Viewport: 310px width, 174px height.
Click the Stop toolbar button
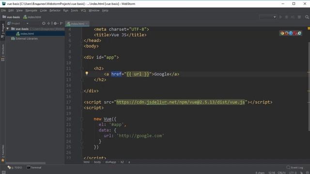click(x=299, y=17)
